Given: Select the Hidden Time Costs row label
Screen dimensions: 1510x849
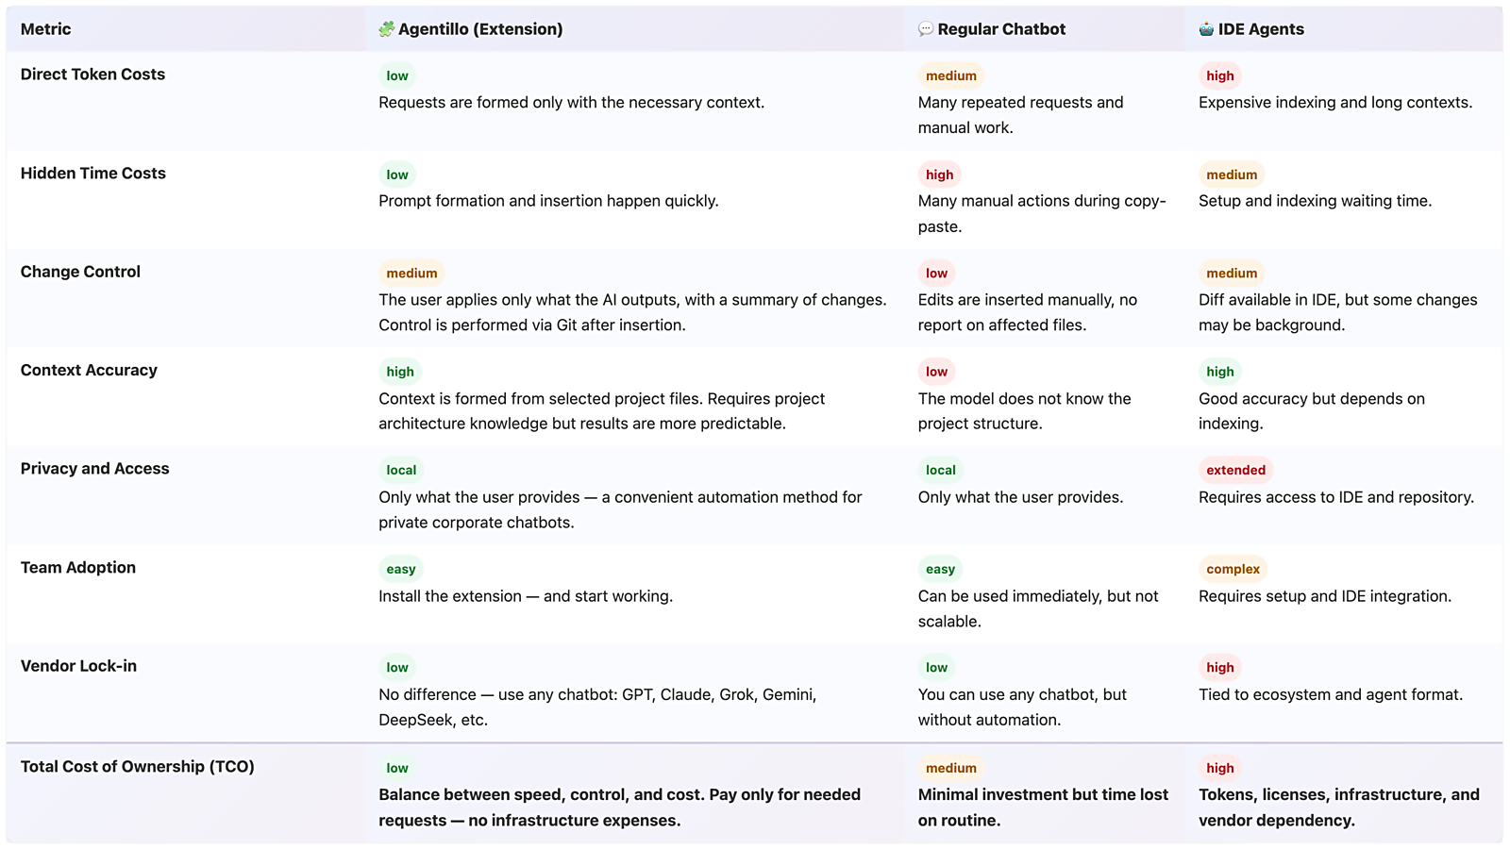Looking at the screenshot, I should tap(92, 174).
